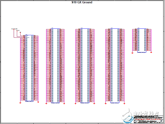This screenshot has height=124, width=165.
Task: Select the document number field in the title block
Action: [x=147, y=121]
